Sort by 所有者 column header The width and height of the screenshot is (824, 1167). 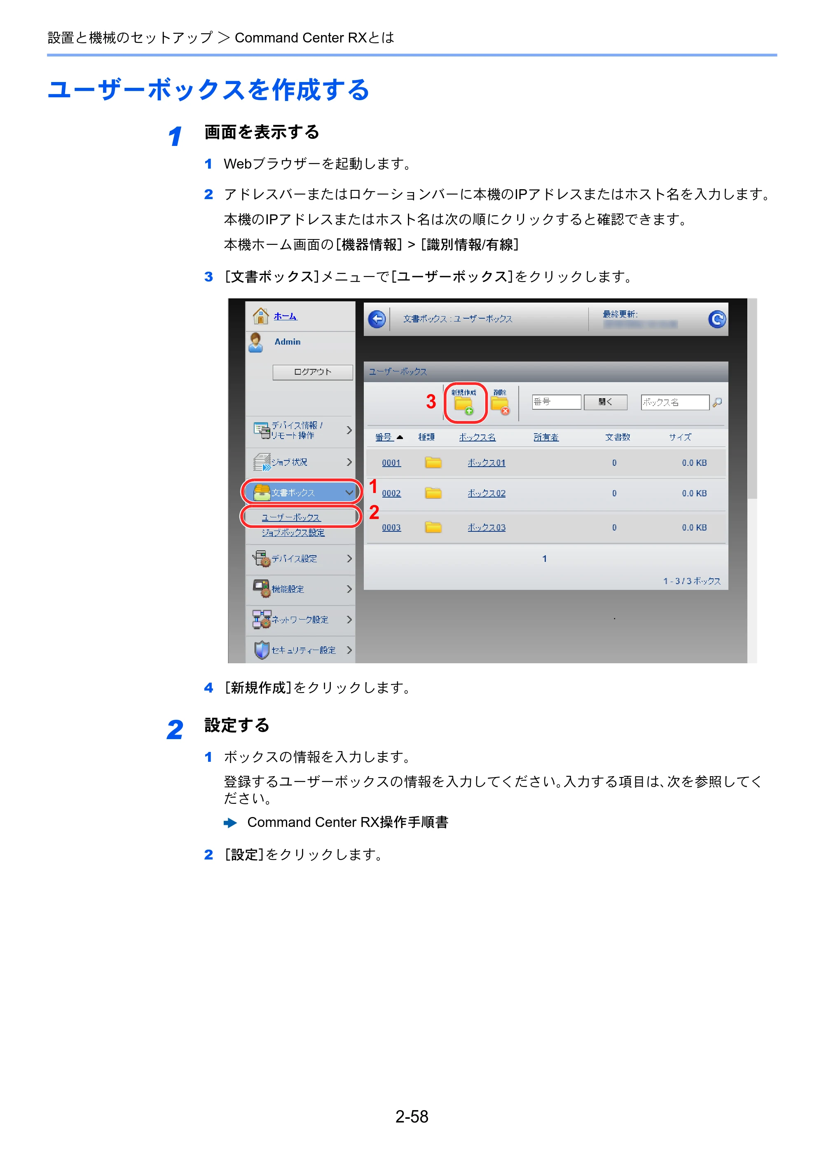coord(546,437)
